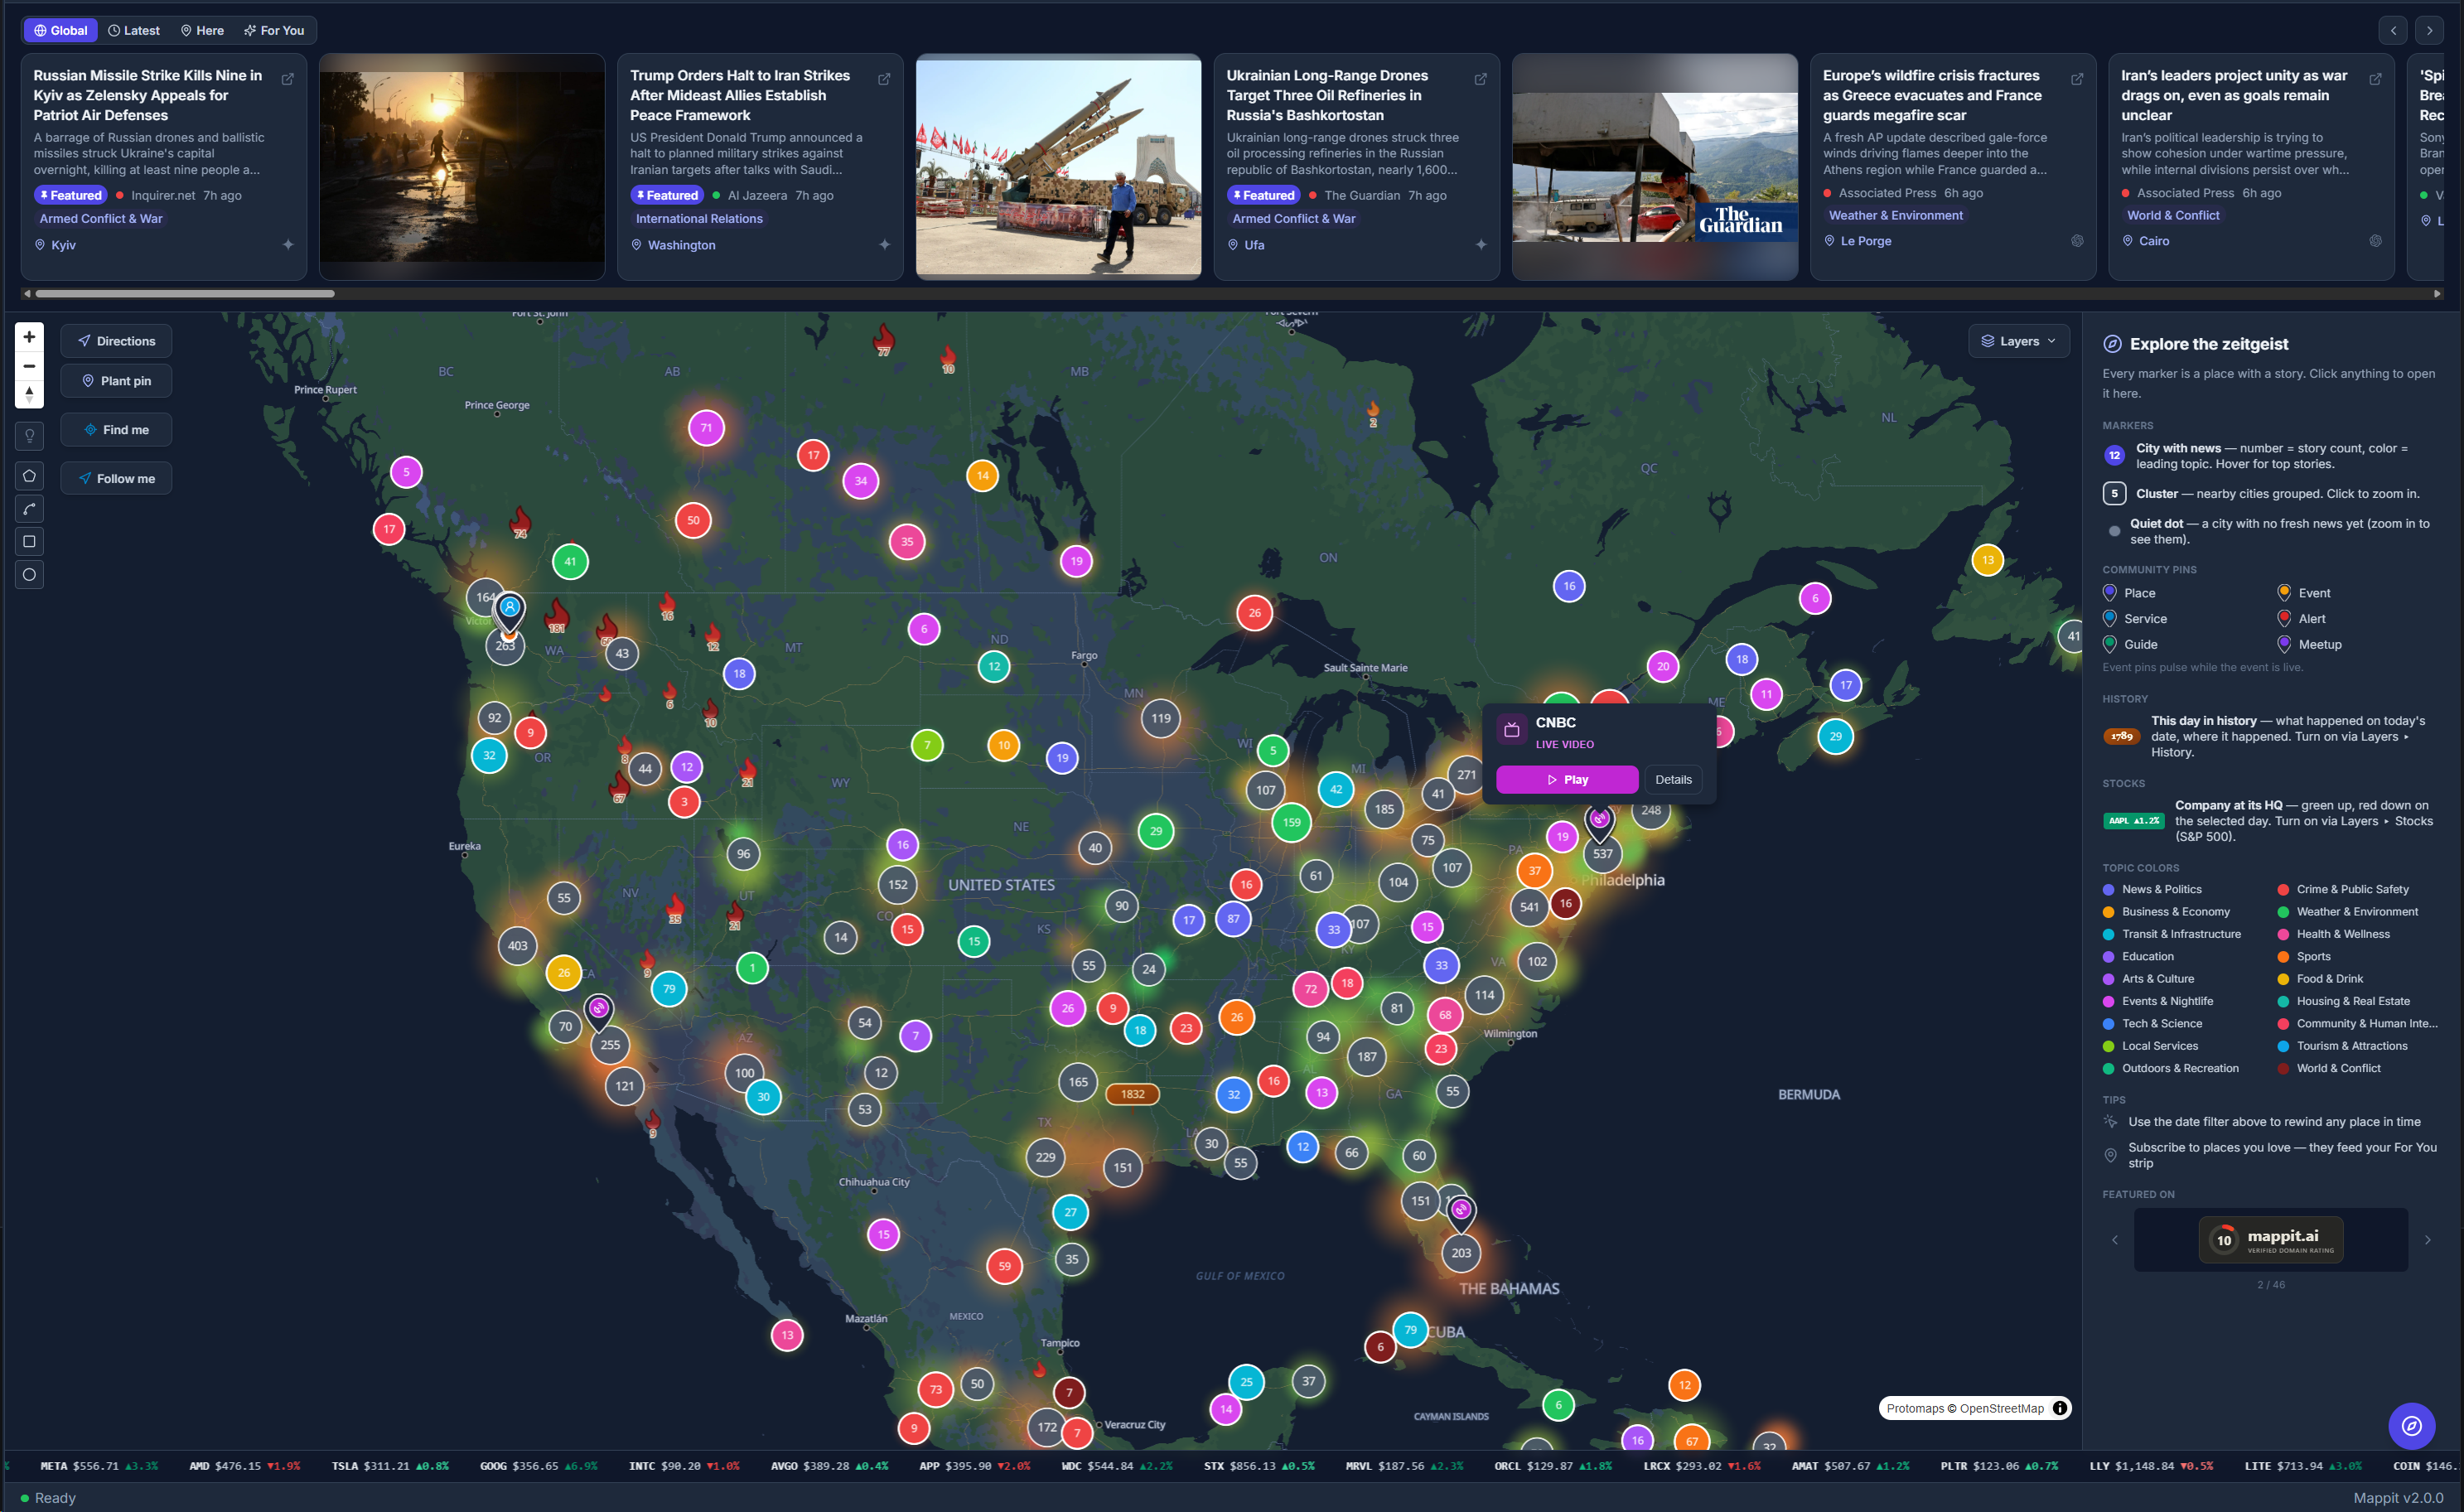The height and width of the screenshot is (1512, 2464).
Task: Click the 119 cluster in Minnesota
Action: pyautogui.click(x=1160, y=718)
